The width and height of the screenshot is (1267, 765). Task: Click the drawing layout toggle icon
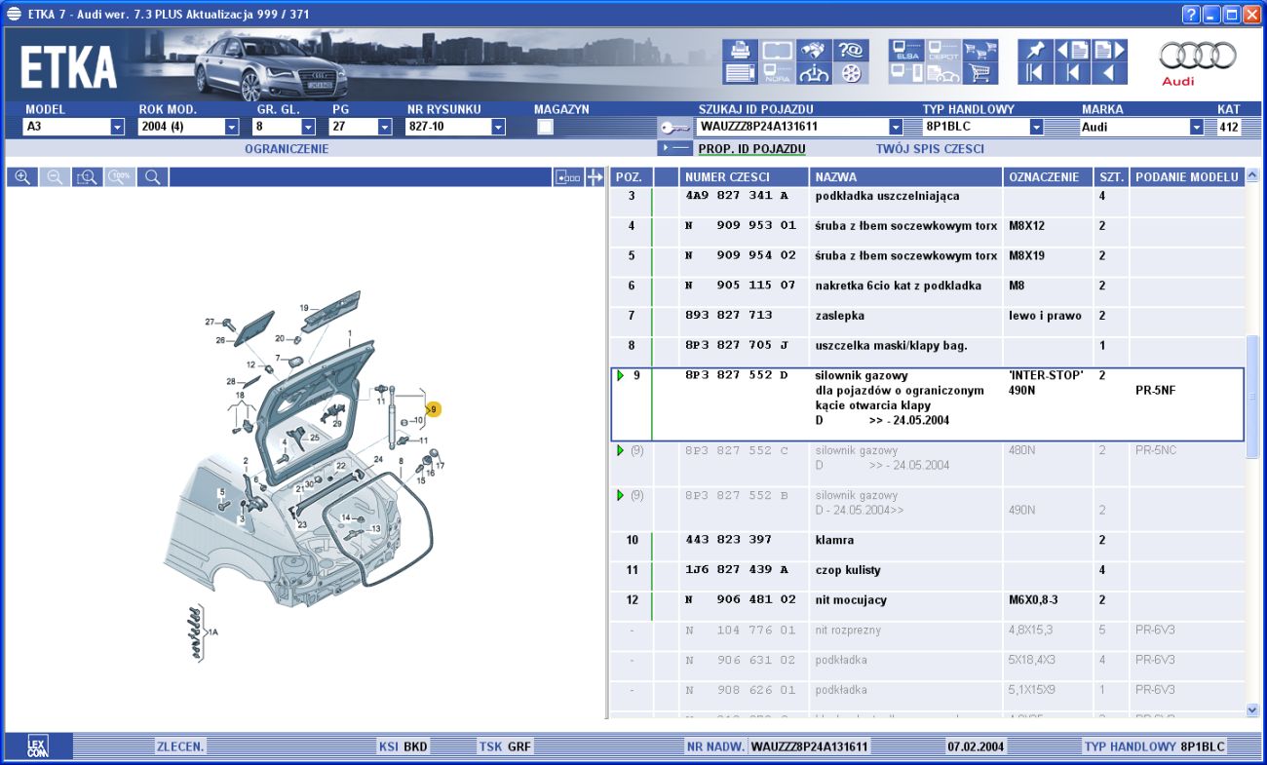click(x=568, y=177)
